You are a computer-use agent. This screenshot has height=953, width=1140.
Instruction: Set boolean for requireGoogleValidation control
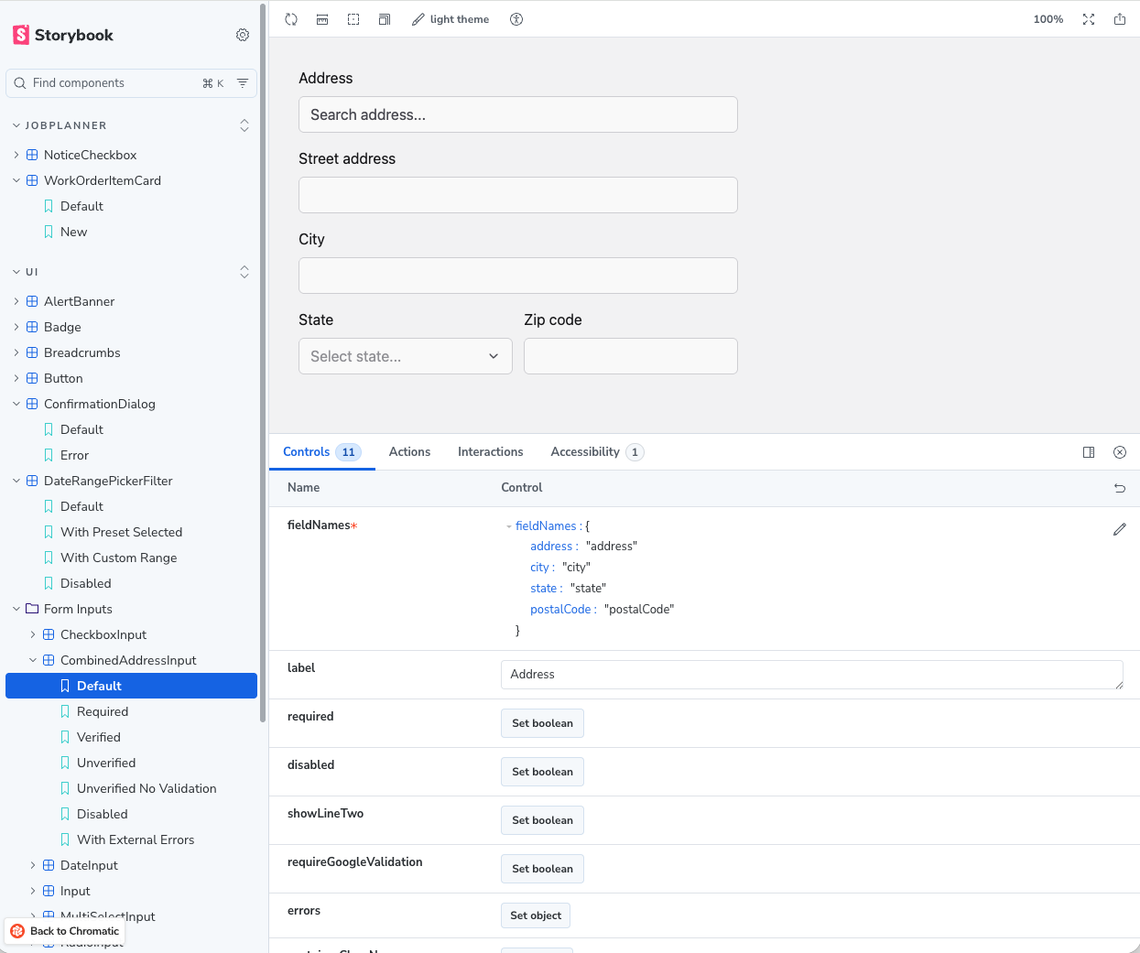542,869
